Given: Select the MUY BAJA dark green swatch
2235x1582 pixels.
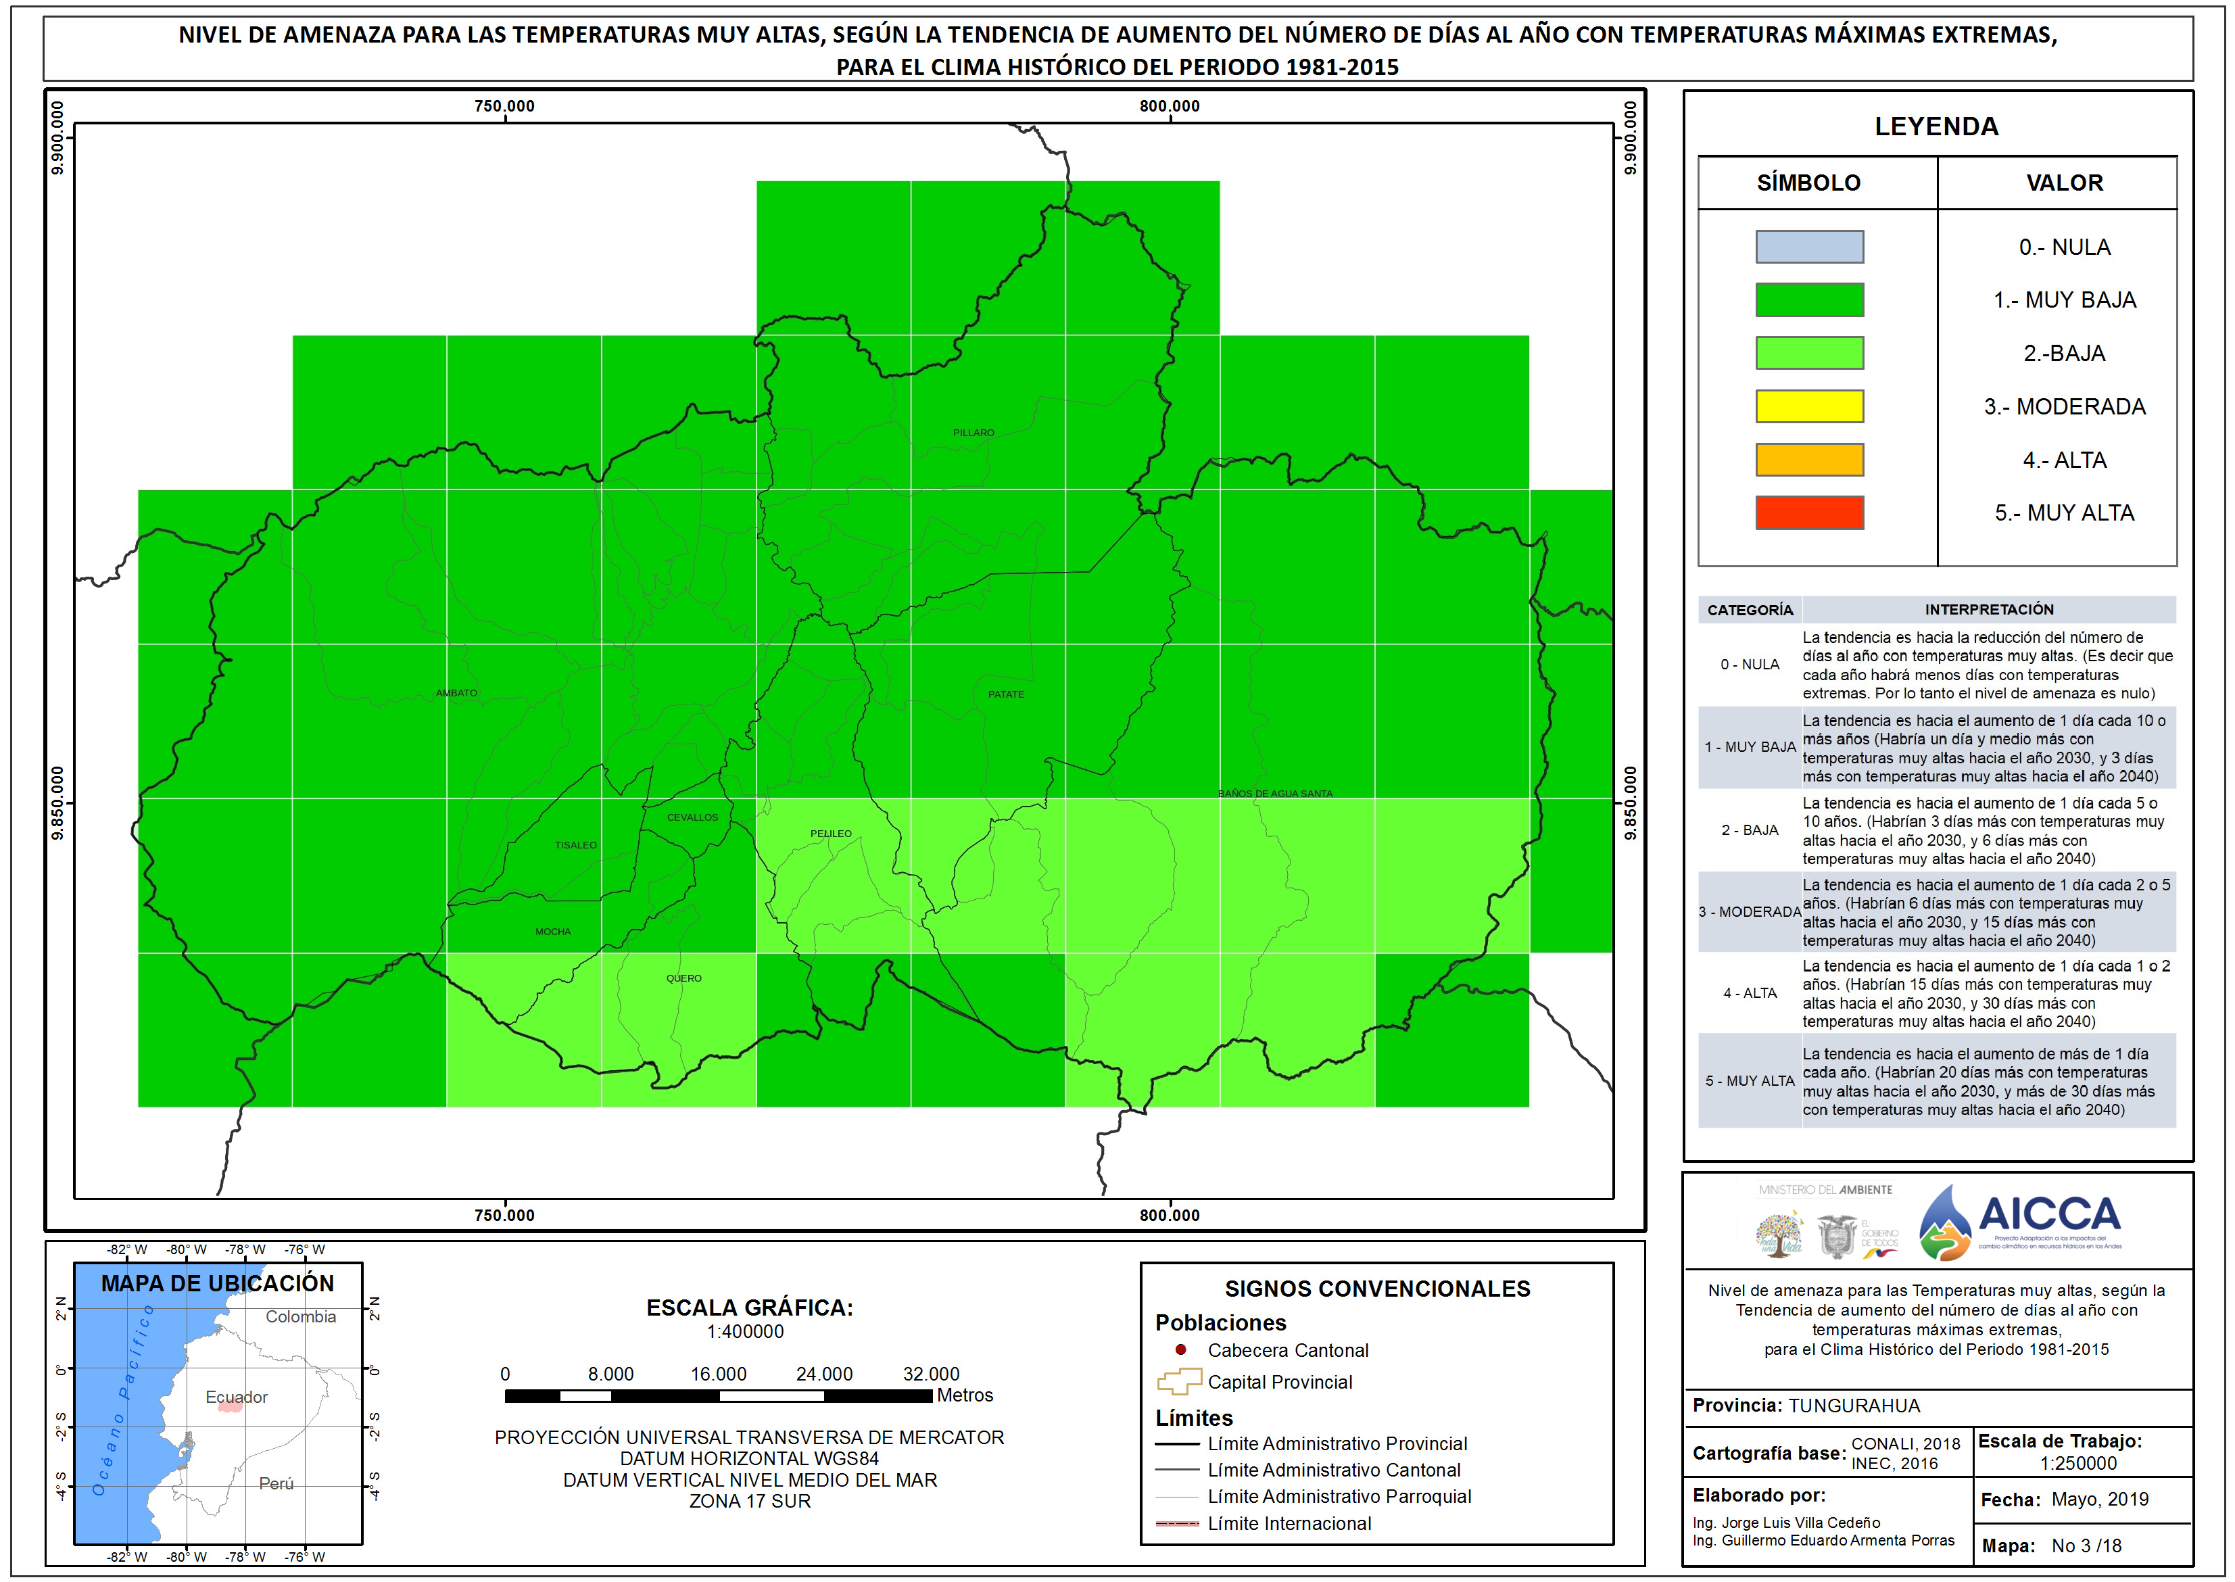Looking at the screenshot, I should click(x=1808, y=300).
